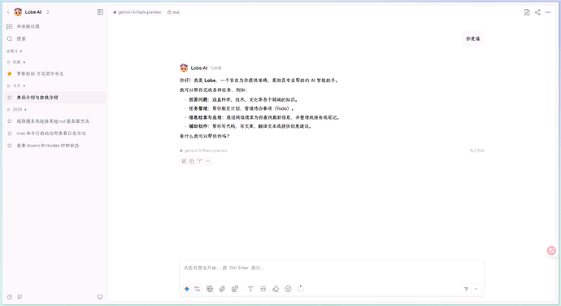Click the feedback icon beside the help icon
561x306 pixels.
coord(20,297)
